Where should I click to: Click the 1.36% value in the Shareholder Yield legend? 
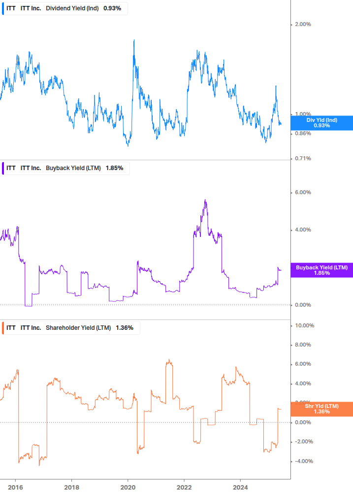pos(125,328)
